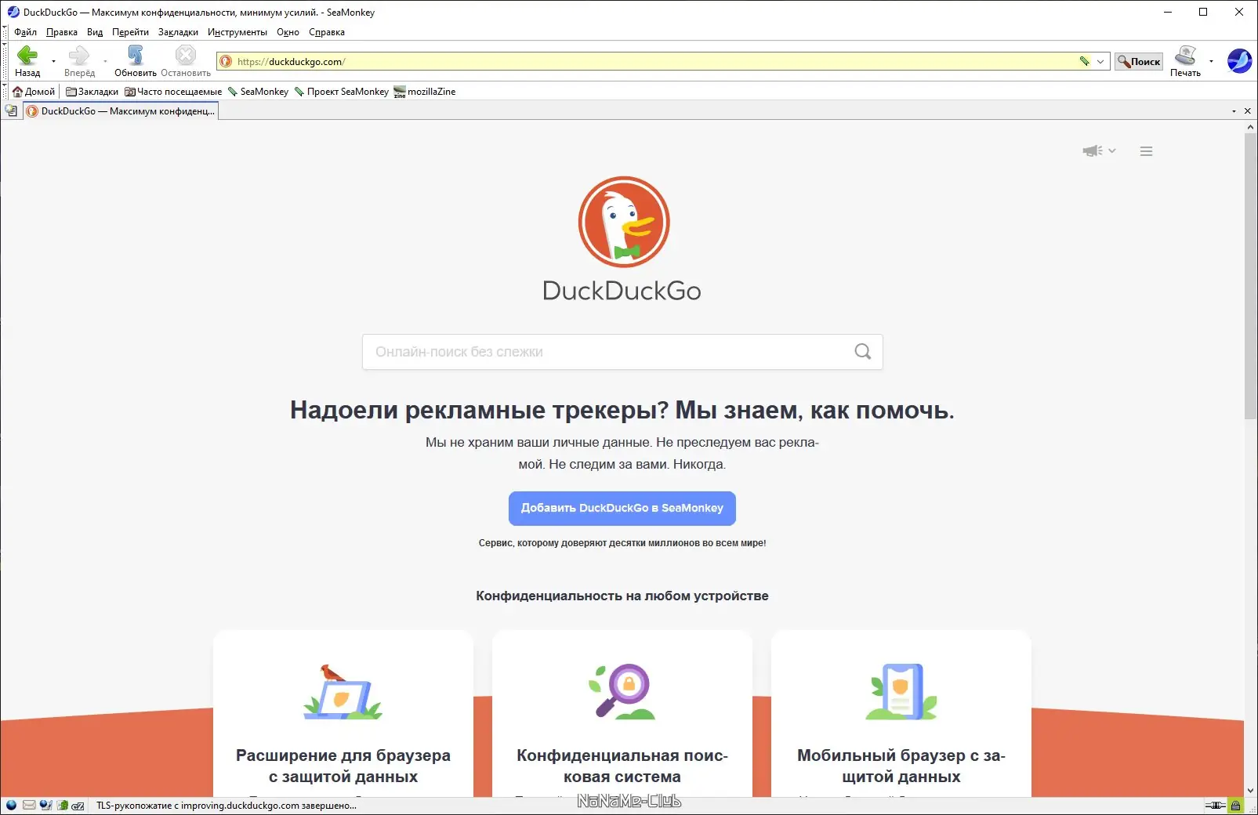This screenshot has width=1258, height=815.
Task: Click the purple magnifier and padlock search illustration
Action: [622, 692]
